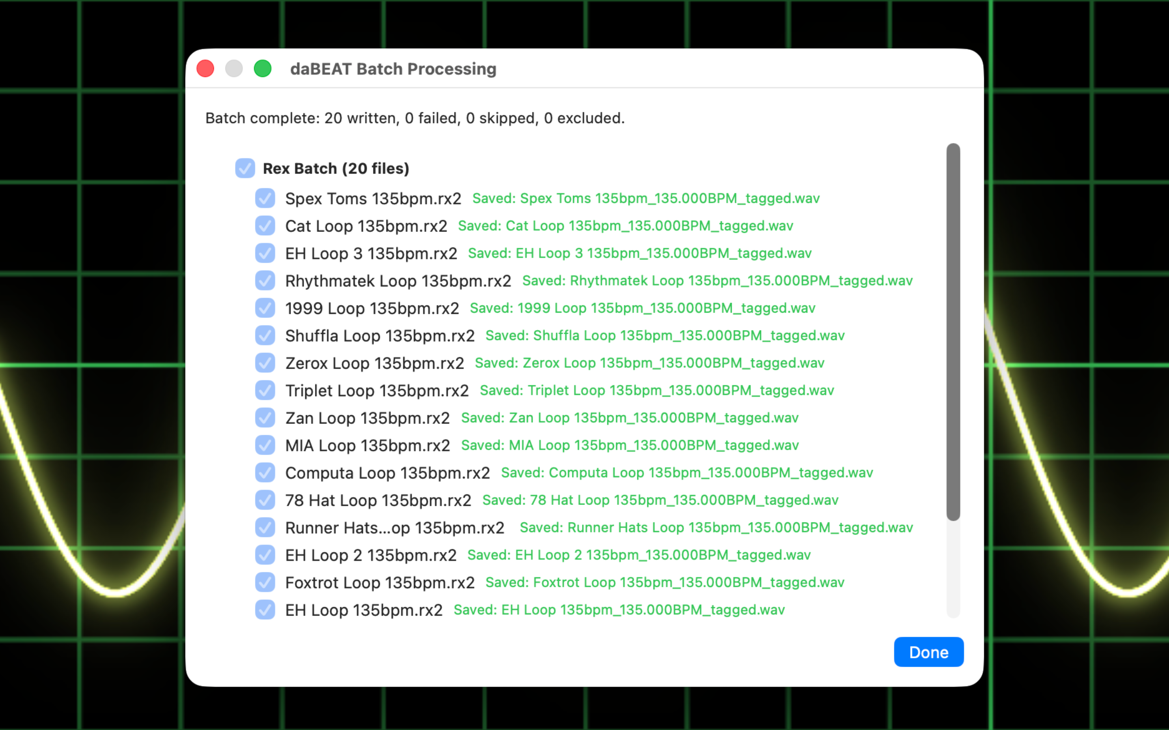Viewport: 1169px width, 730px height.
Task: Select file name EH Loop 135bpm.rx2
Action: [x=364, y=610]
